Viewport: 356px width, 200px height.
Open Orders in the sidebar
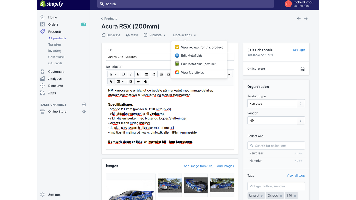tap(53, 24)
